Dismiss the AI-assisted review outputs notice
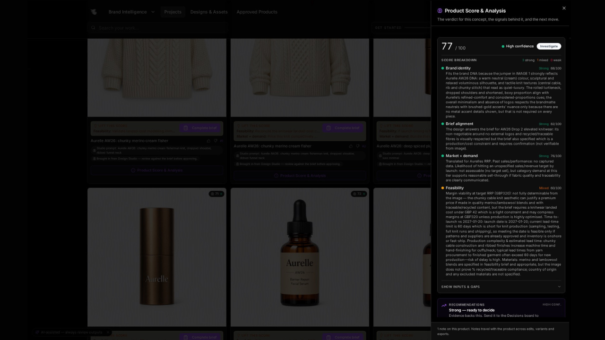Screen dimensions: 605x340 pos(108,332)
